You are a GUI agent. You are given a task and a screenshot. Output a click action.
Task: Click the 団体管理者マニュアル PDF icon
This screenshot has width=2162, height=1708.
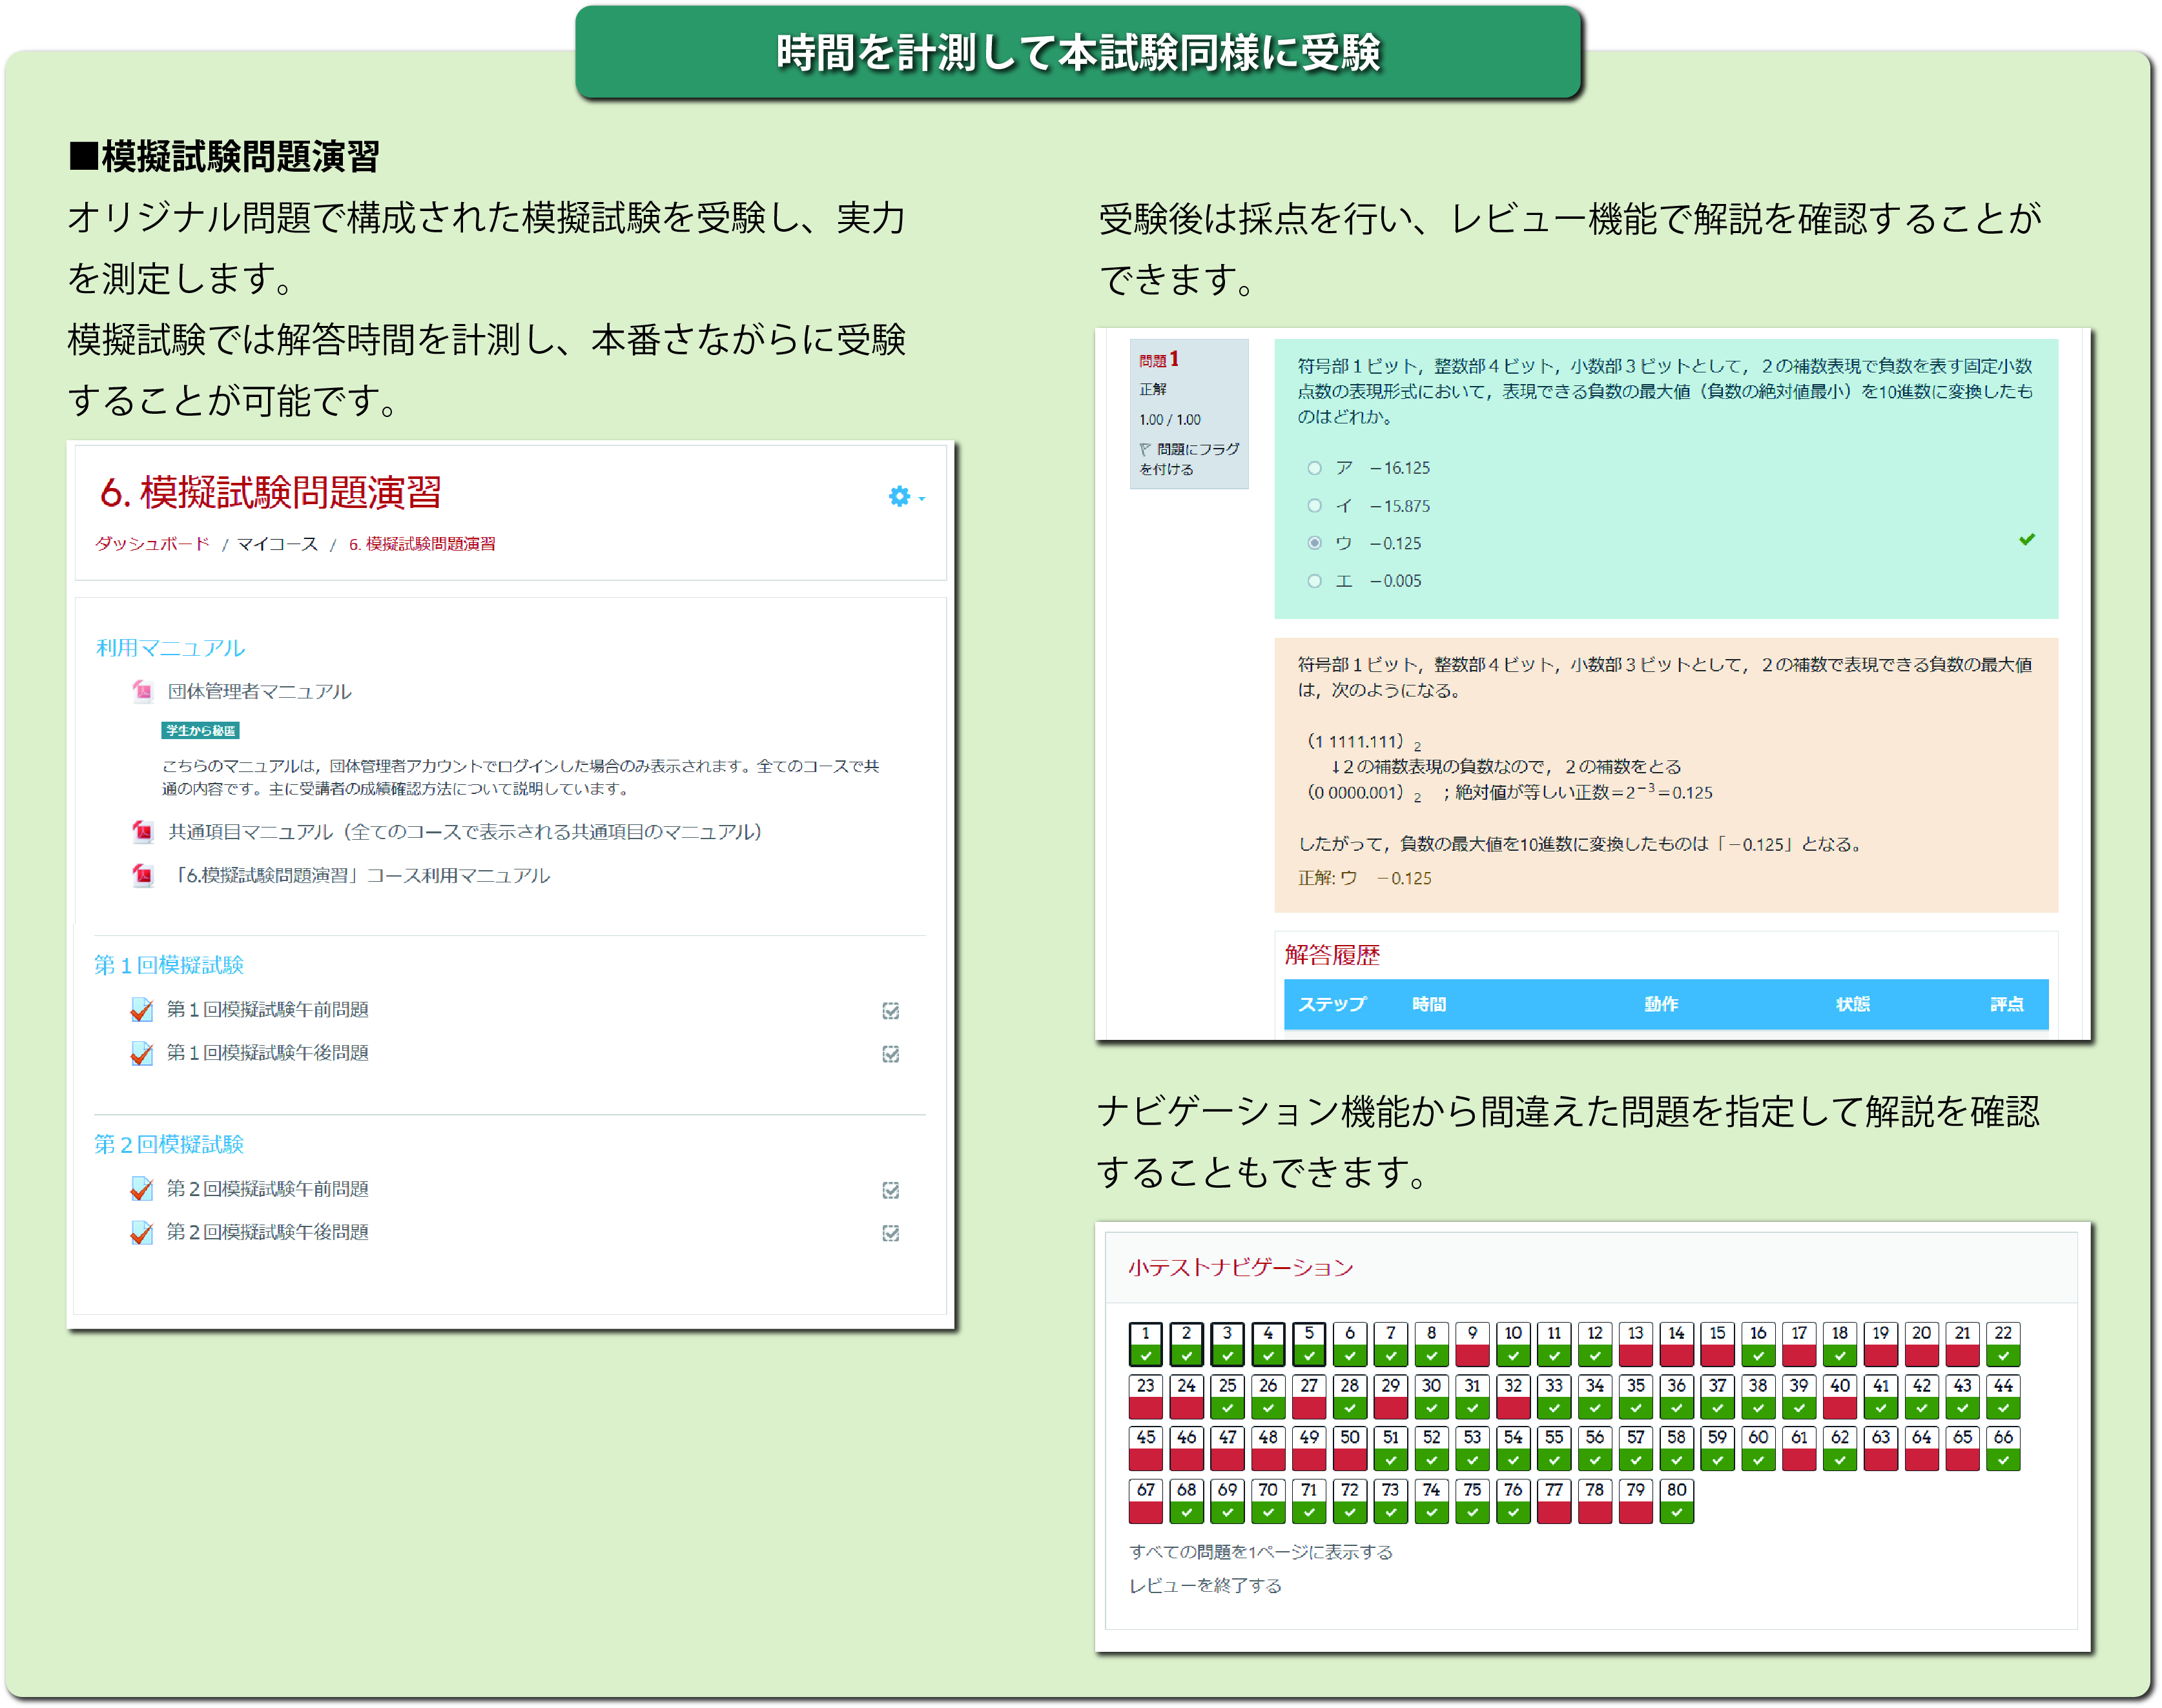[143, 691]
